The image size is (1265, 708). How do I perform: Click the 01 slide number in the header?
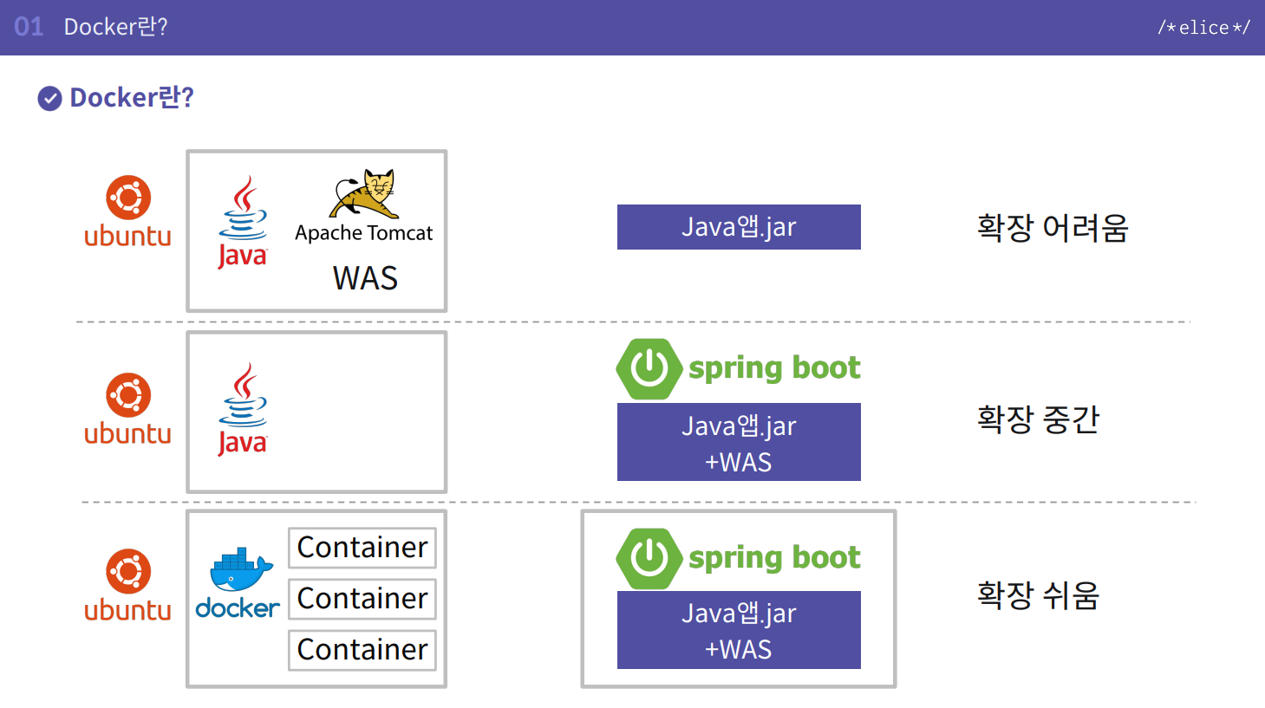click(29, 27)
